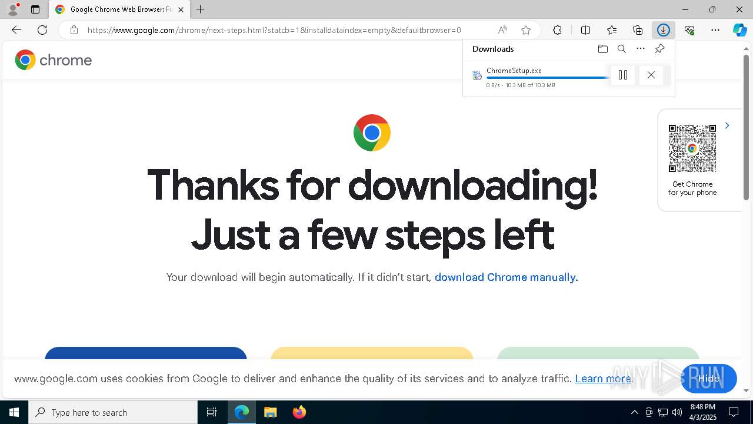This screenshot has height=424, width=753.
Task: Open the network tray icon
Action: 663,412
